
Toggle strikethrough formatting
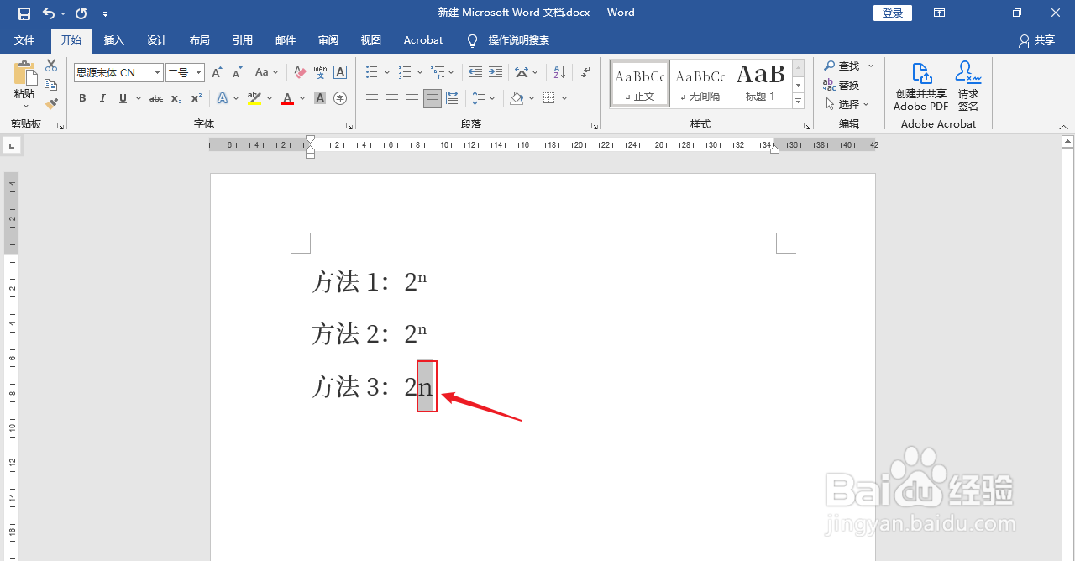point(156,98)
